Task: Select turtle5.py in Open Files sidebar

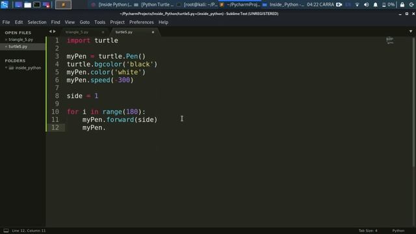Action: (x=18, y=46)
